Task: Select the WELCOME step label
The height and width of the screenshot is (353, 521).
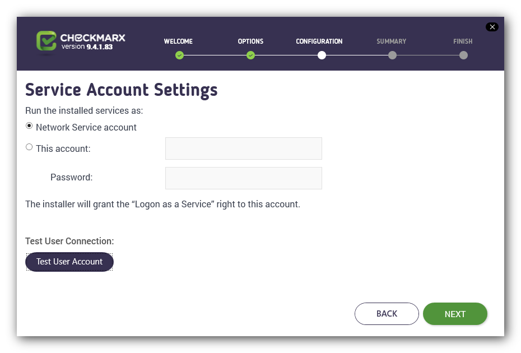Action: (x=178, y=41)
